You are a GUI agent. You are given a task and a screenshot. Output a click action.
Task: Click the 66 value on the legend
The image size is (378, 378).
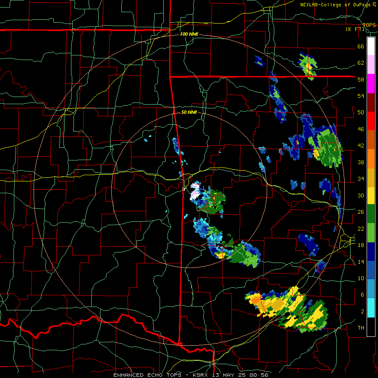tap(361, 46)
